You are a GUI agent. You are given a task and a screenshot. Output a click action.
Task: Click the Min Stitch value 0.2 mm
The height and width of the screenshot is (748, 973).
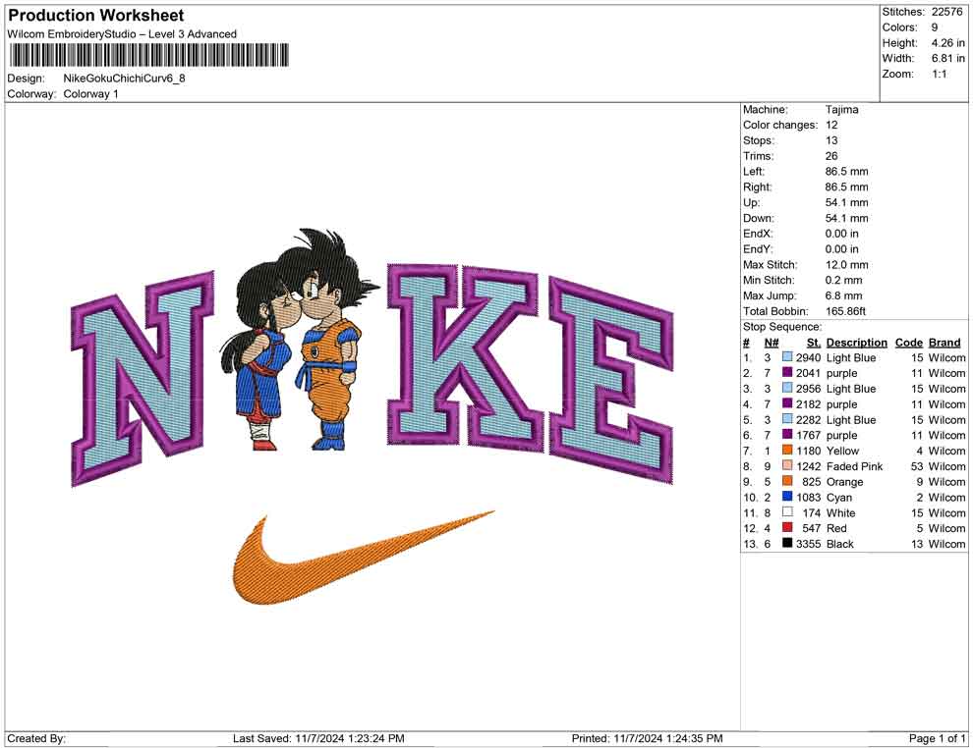844,280
